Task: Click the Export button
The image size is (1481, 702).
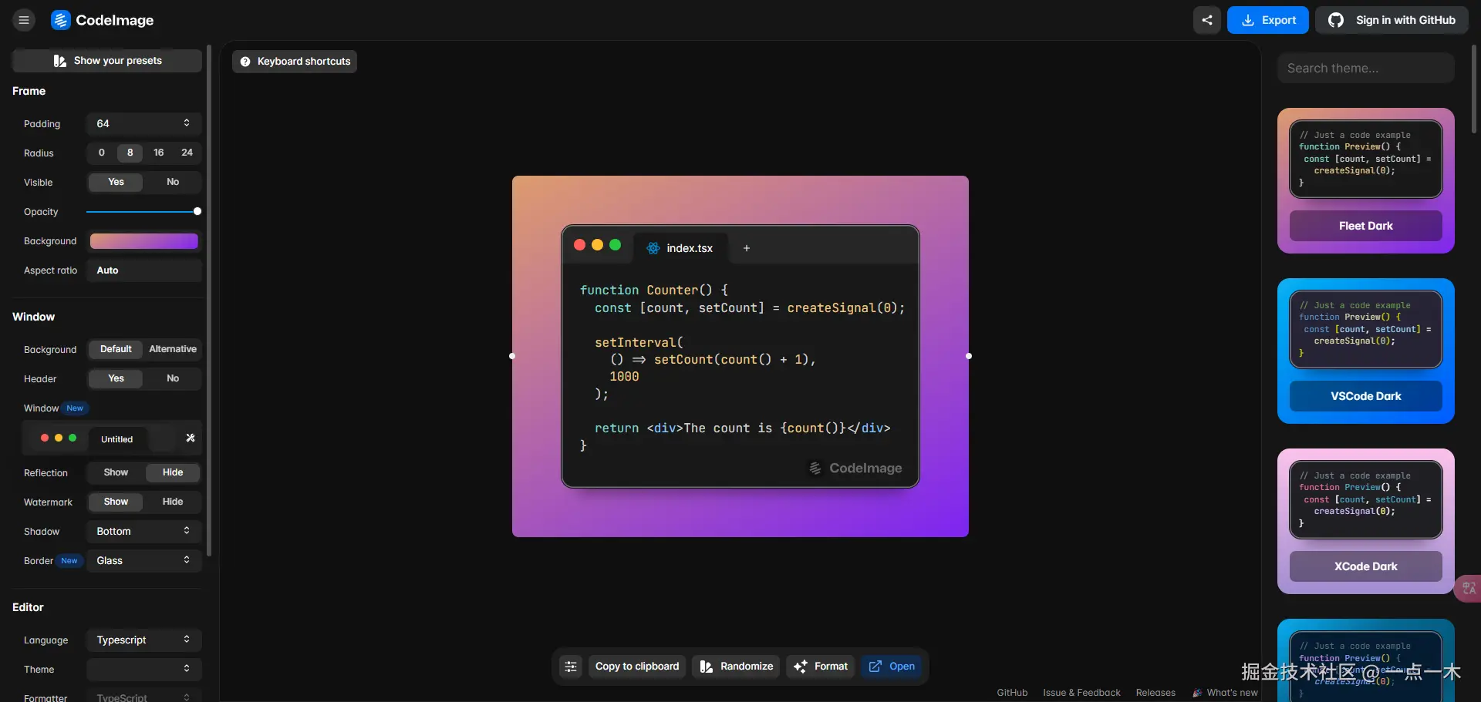Action: (1268, 19)
